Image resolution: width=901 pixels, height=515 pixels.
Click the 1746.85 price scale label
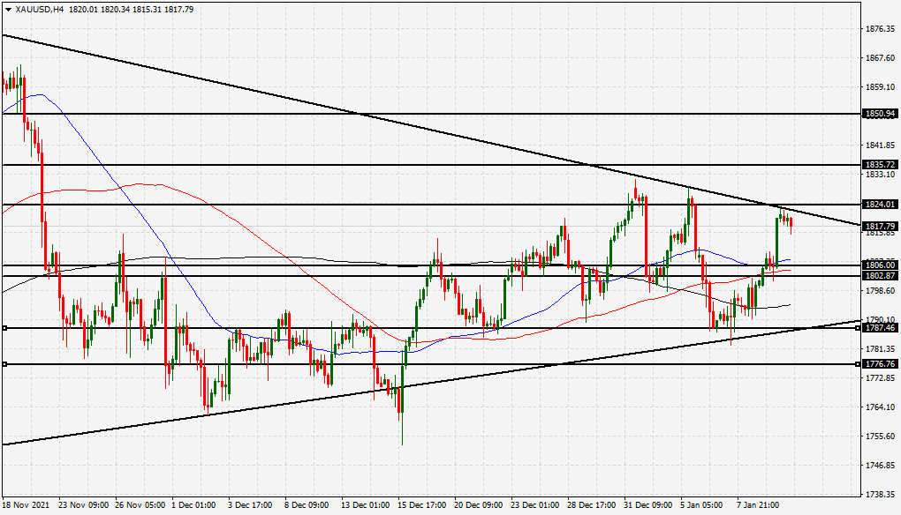(881, 465)
